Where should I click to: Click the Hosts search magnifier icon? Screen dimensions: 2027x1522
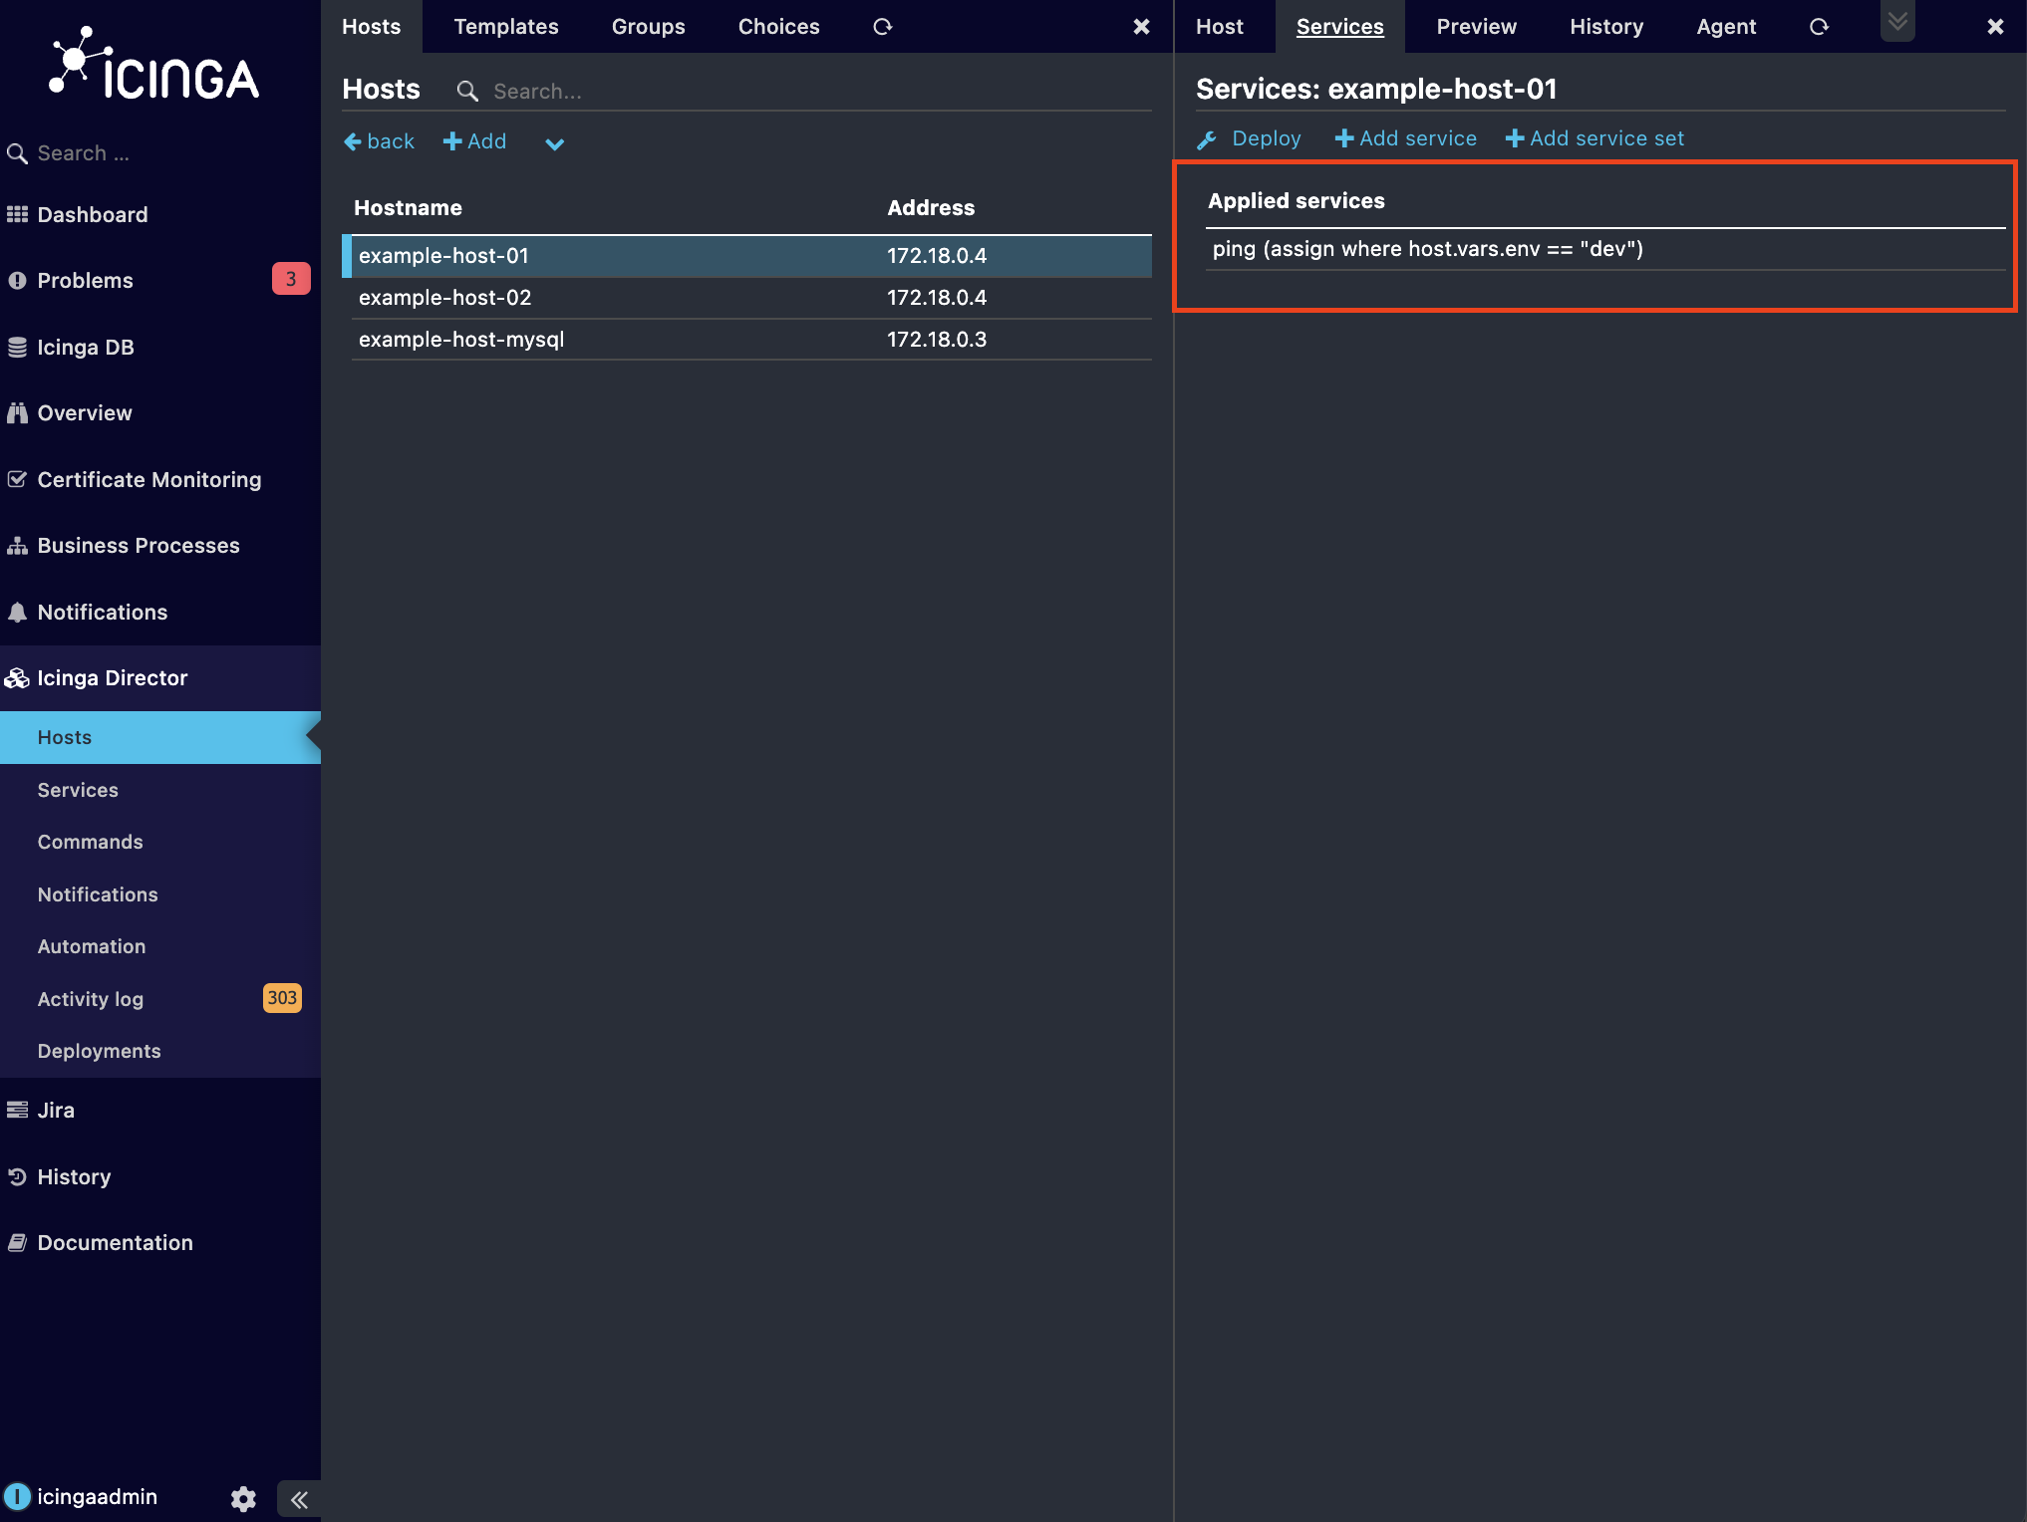467,92
